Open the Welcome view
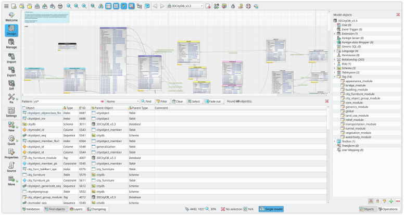The image size is (404, 215). pos(11,17)
